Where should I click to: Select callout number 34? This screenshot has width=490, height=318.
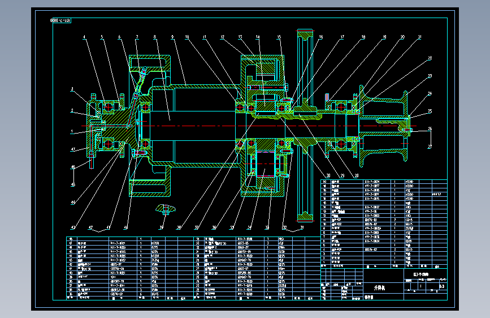click(x=249, y=227)
